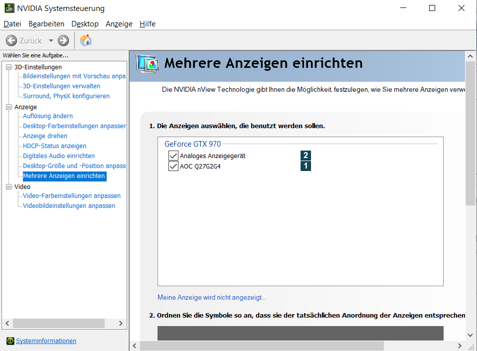The image size is (477, 351).
Task: Click the 3D-Einstellungen category label
Action: point(38,67)
